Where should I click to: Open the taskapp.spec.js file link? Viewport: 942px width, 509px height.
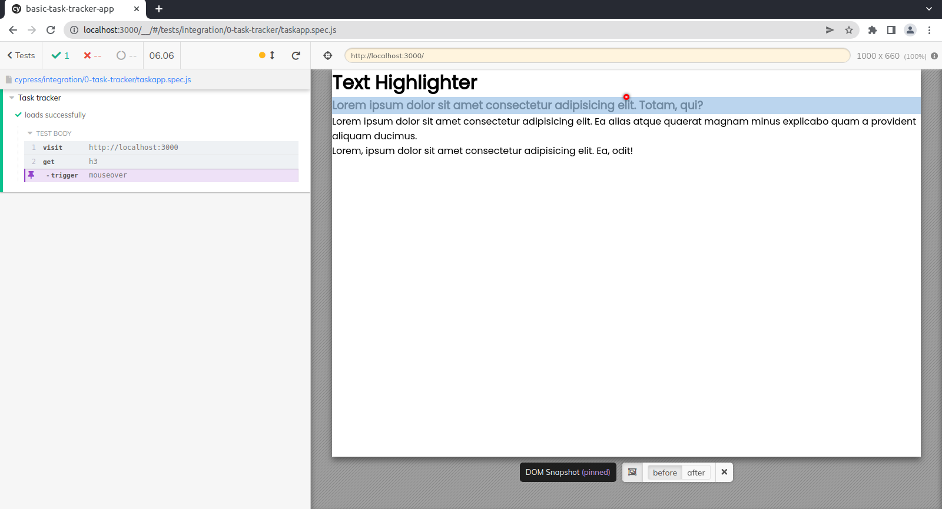102,79
